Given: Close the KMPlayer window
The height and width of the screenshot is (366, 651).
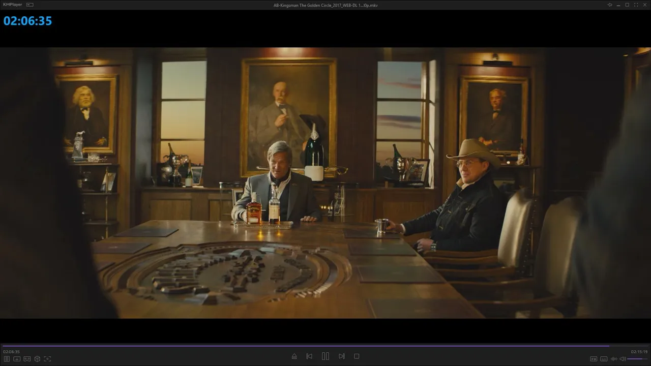Looking at the screenshot, I should coord(644,5).
